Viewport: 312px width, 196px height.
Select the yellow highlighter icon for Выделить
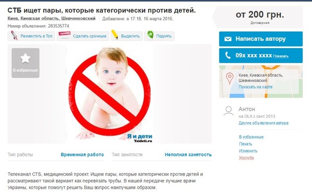pos(115,34)
